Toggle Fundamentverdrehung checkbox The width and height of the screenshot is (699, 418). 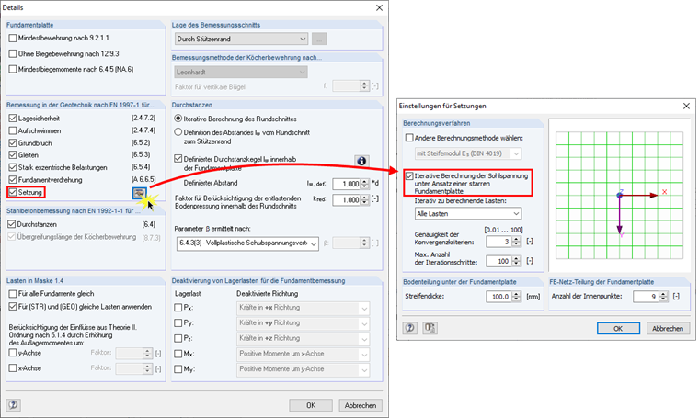13,180
